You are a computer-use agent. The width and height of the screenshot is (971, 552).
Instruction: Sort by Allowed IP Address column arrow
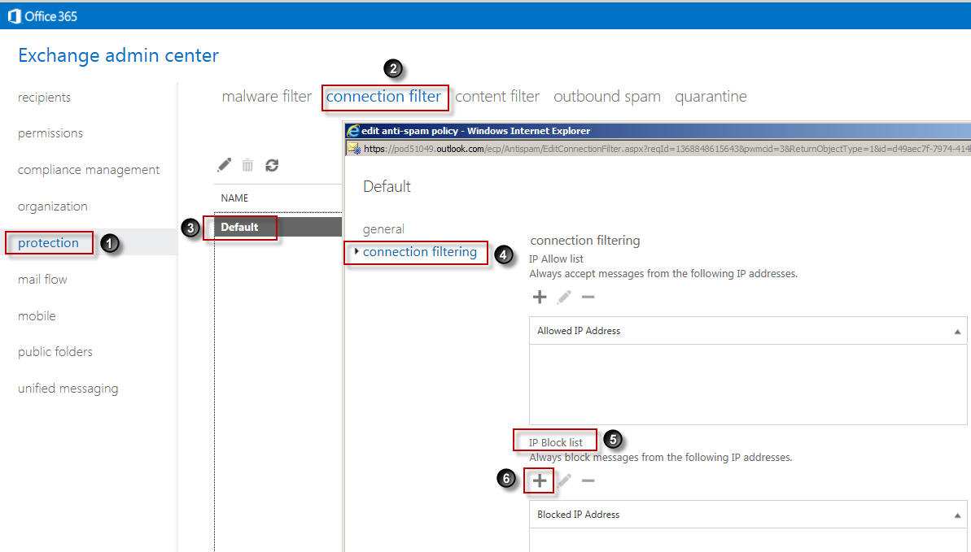click(x=957, y=332)
